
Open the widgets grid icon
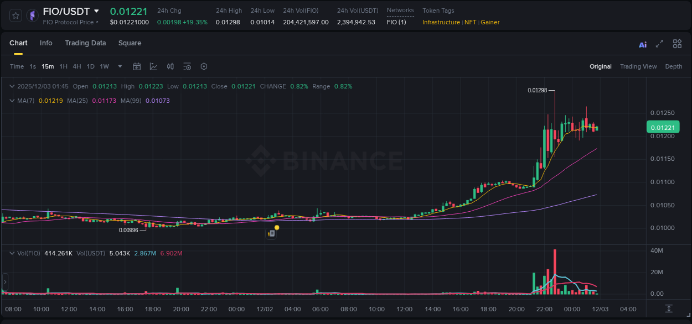click(677, 44)
